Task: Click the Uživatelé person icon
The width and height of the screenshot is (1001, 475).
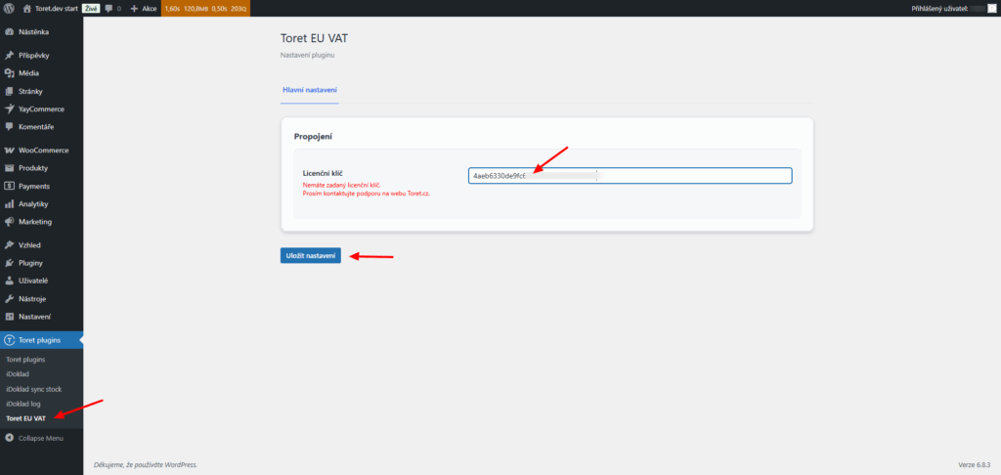Action: click(9, 281)
